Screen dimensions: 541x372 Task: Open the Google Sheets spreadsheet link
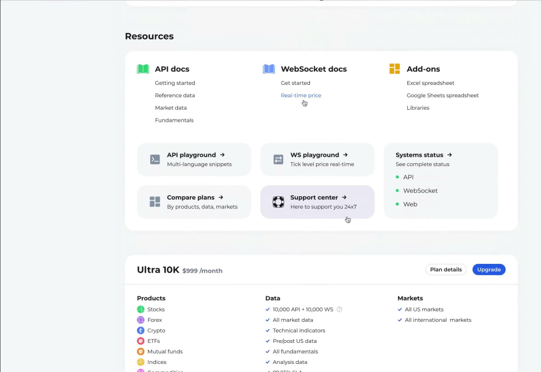pos(443,96)
